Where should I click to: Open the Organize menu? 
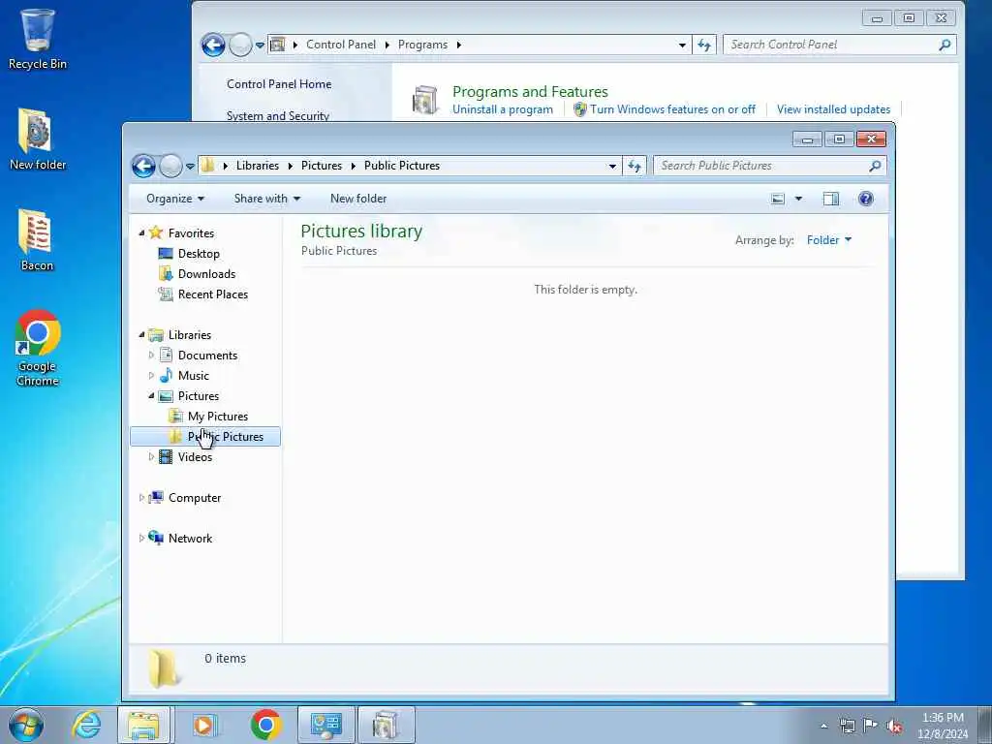click(175, 199)
